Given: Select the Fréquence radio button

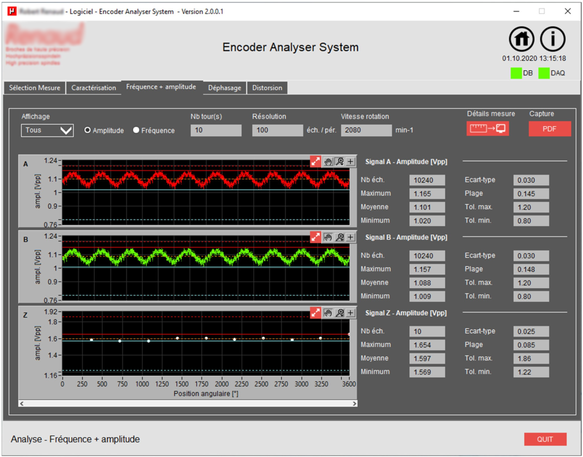Looking at the screenshot, I should pos(136,131).
